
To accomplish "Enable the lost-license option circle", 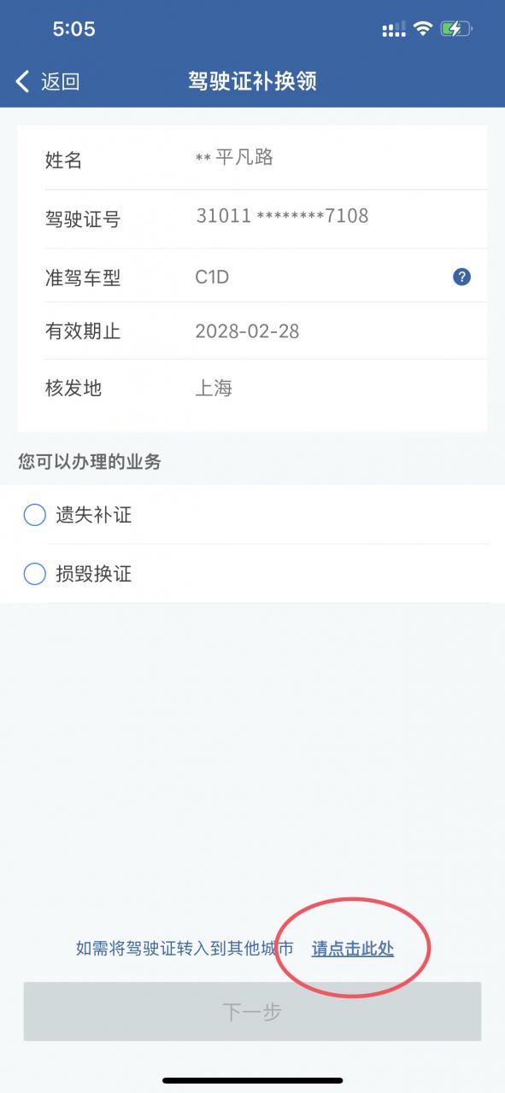I will click(x=33, y=515).
